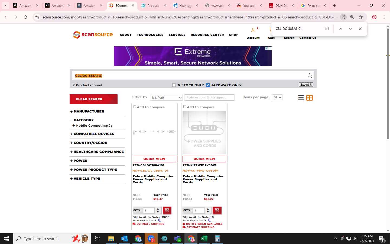Open Items per page dropdown
The height and width of the screenshot is (244, 390).
tap(277, 97)
